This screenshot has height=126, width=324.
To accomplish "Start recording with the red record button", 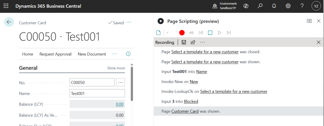I will (x=182, y=32).
